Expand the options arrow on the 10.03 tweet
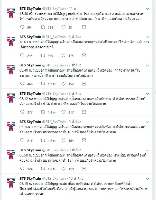Viewport: 156px width, 200px height. point(147,37)
